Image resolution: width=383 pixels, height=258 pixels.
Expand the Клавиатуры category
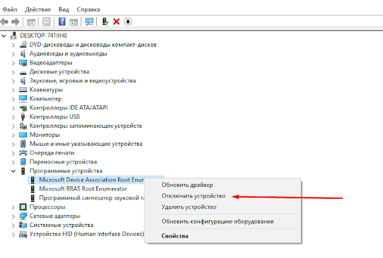pyautogui.click(x=13, y=90)
